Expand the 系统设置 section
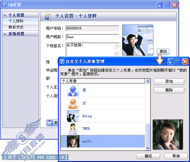This screenshot has width=190, height=162. (5, 34)
